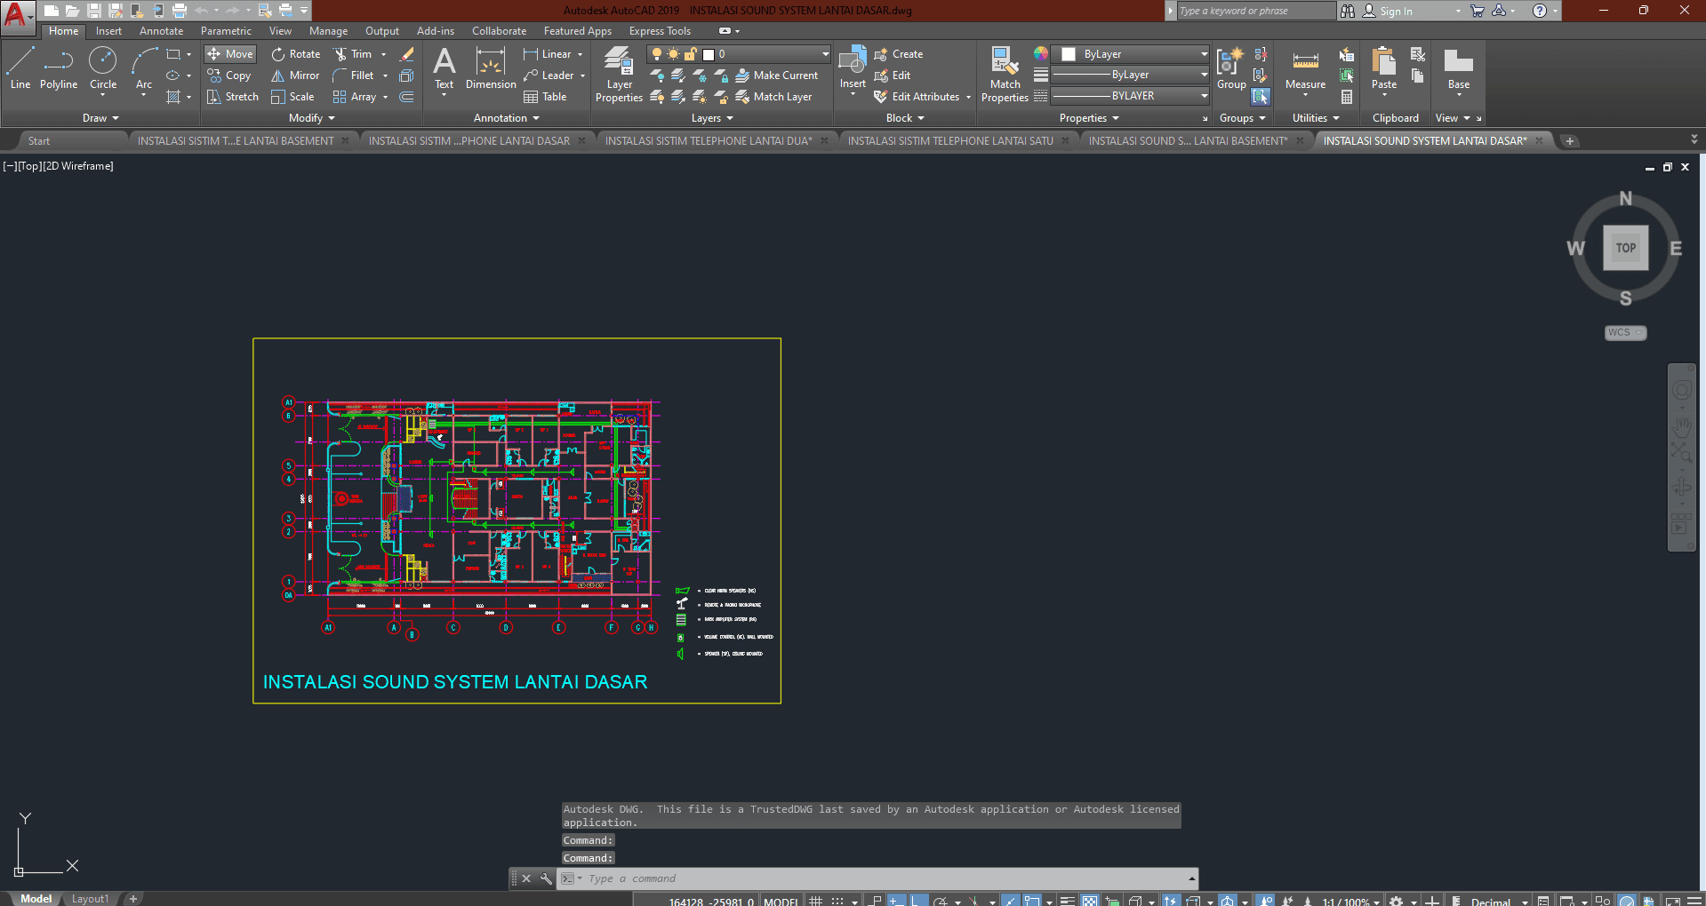Click the WCS button under the ViewCube
Viewport: 1706px width, 906px height.
[1625, 332]
